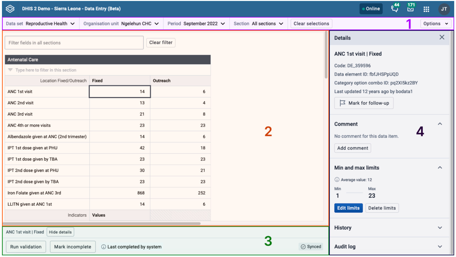Expand the Audit log section
This screenshot has width=456, height=257.
point(389,246)
